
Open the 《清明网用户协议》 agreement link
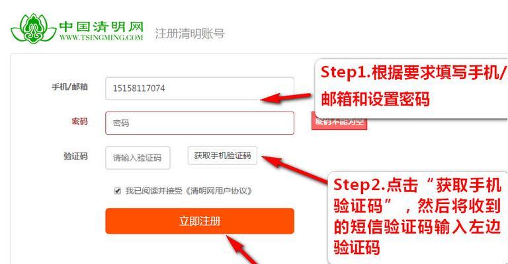(x=219, y=191)
